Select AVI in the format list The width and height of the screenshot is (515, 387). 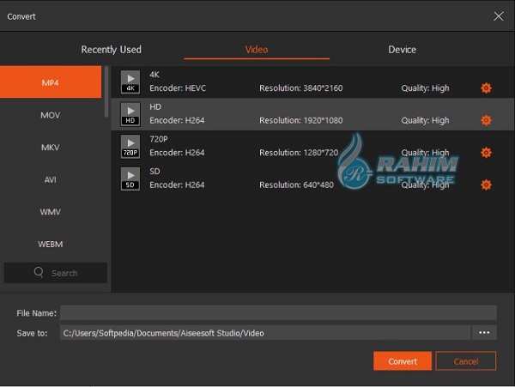51,180
